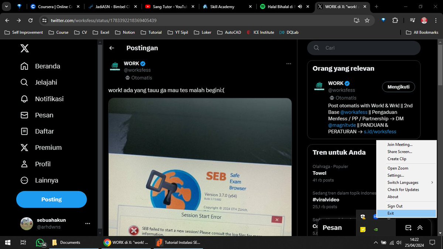
Task: Bookmark this page with the star icon
Action: pos(367,20)
